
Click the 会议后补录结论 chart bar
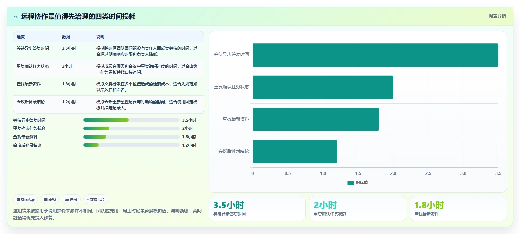pos(295,151)
